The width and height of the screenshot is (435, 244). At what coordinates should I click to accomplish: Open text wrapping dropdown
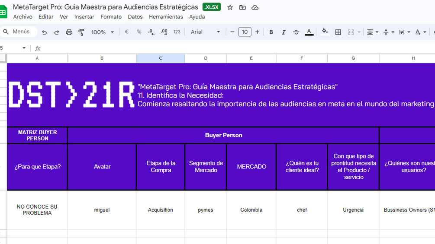[x=404, y=32]
